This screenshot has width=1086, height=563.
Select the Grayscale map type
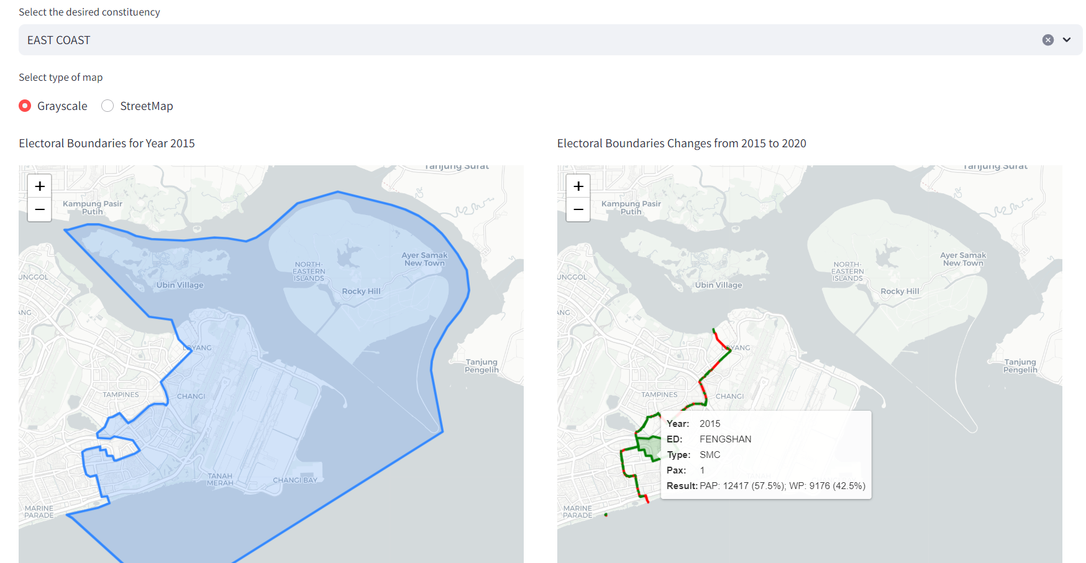click(x=25, y=106)
